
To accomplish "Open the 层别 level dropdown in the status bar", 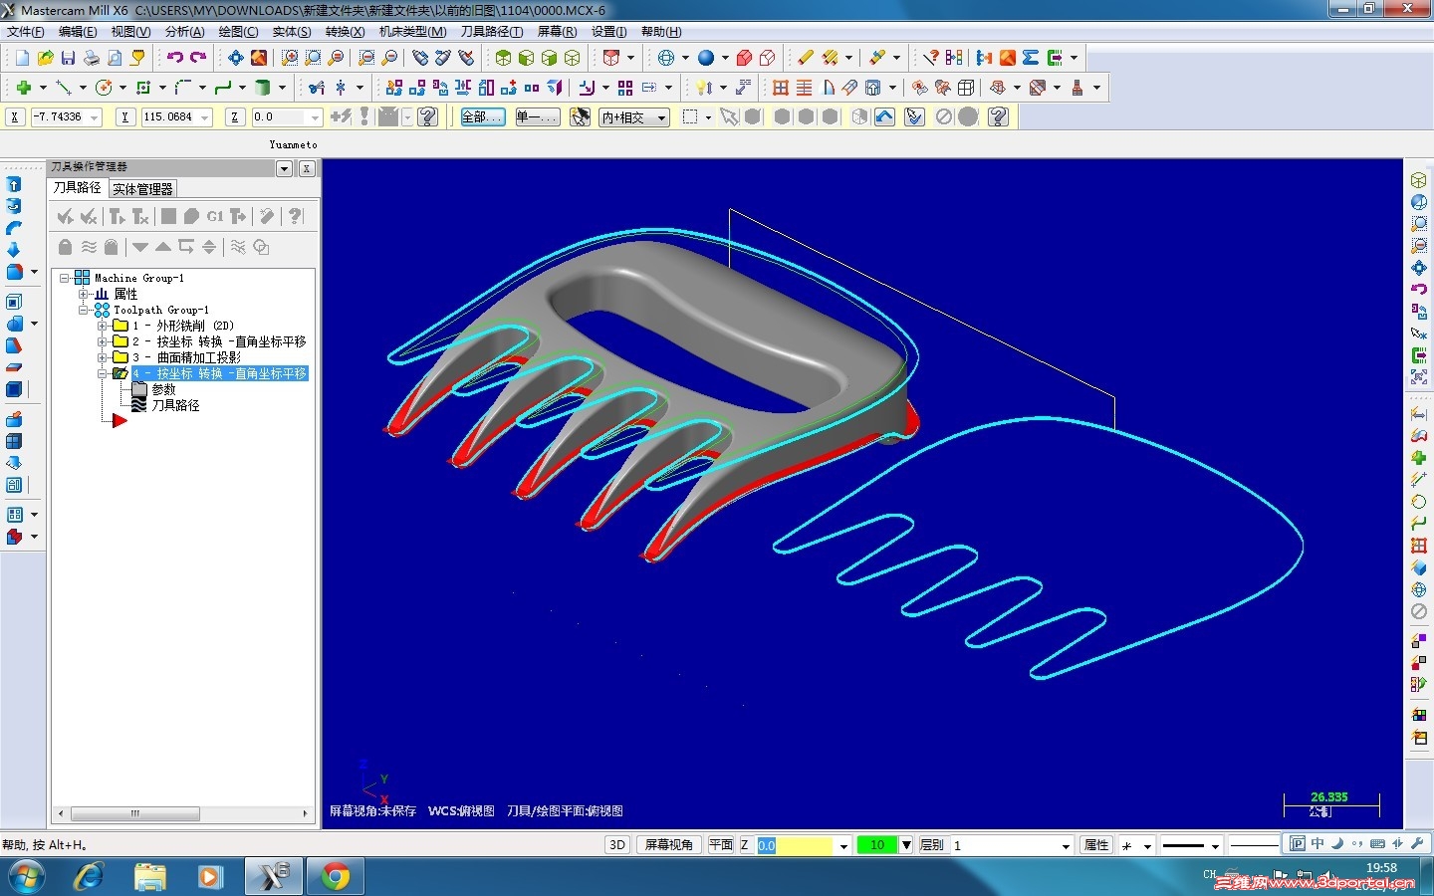I will tap(1066, 846).
